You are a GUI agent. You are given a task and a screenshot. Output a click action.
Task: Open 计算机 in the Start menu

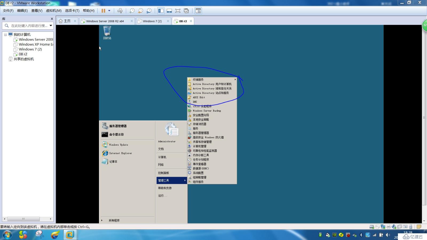(162, 157)
